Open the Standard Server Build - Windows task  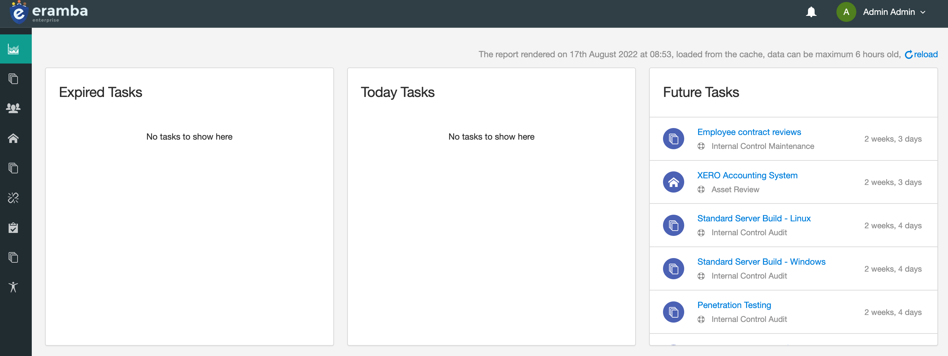coord(761,261)
